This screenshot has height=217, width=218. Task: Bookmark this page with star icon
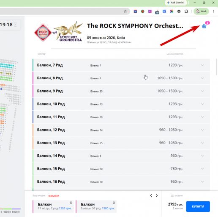[x=125, y=11]
